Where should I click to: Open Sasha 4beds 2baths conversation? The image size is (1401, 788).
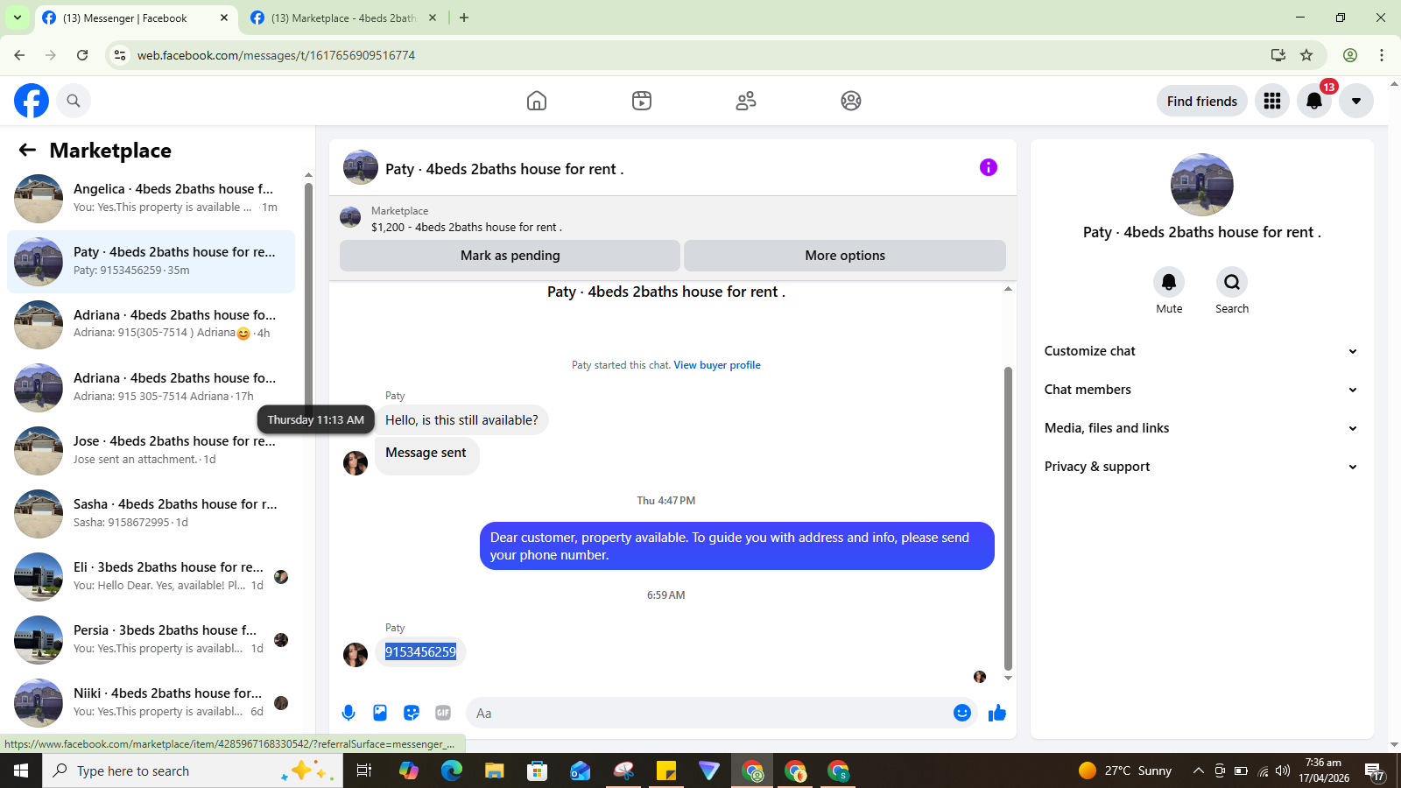click(151, 514)
